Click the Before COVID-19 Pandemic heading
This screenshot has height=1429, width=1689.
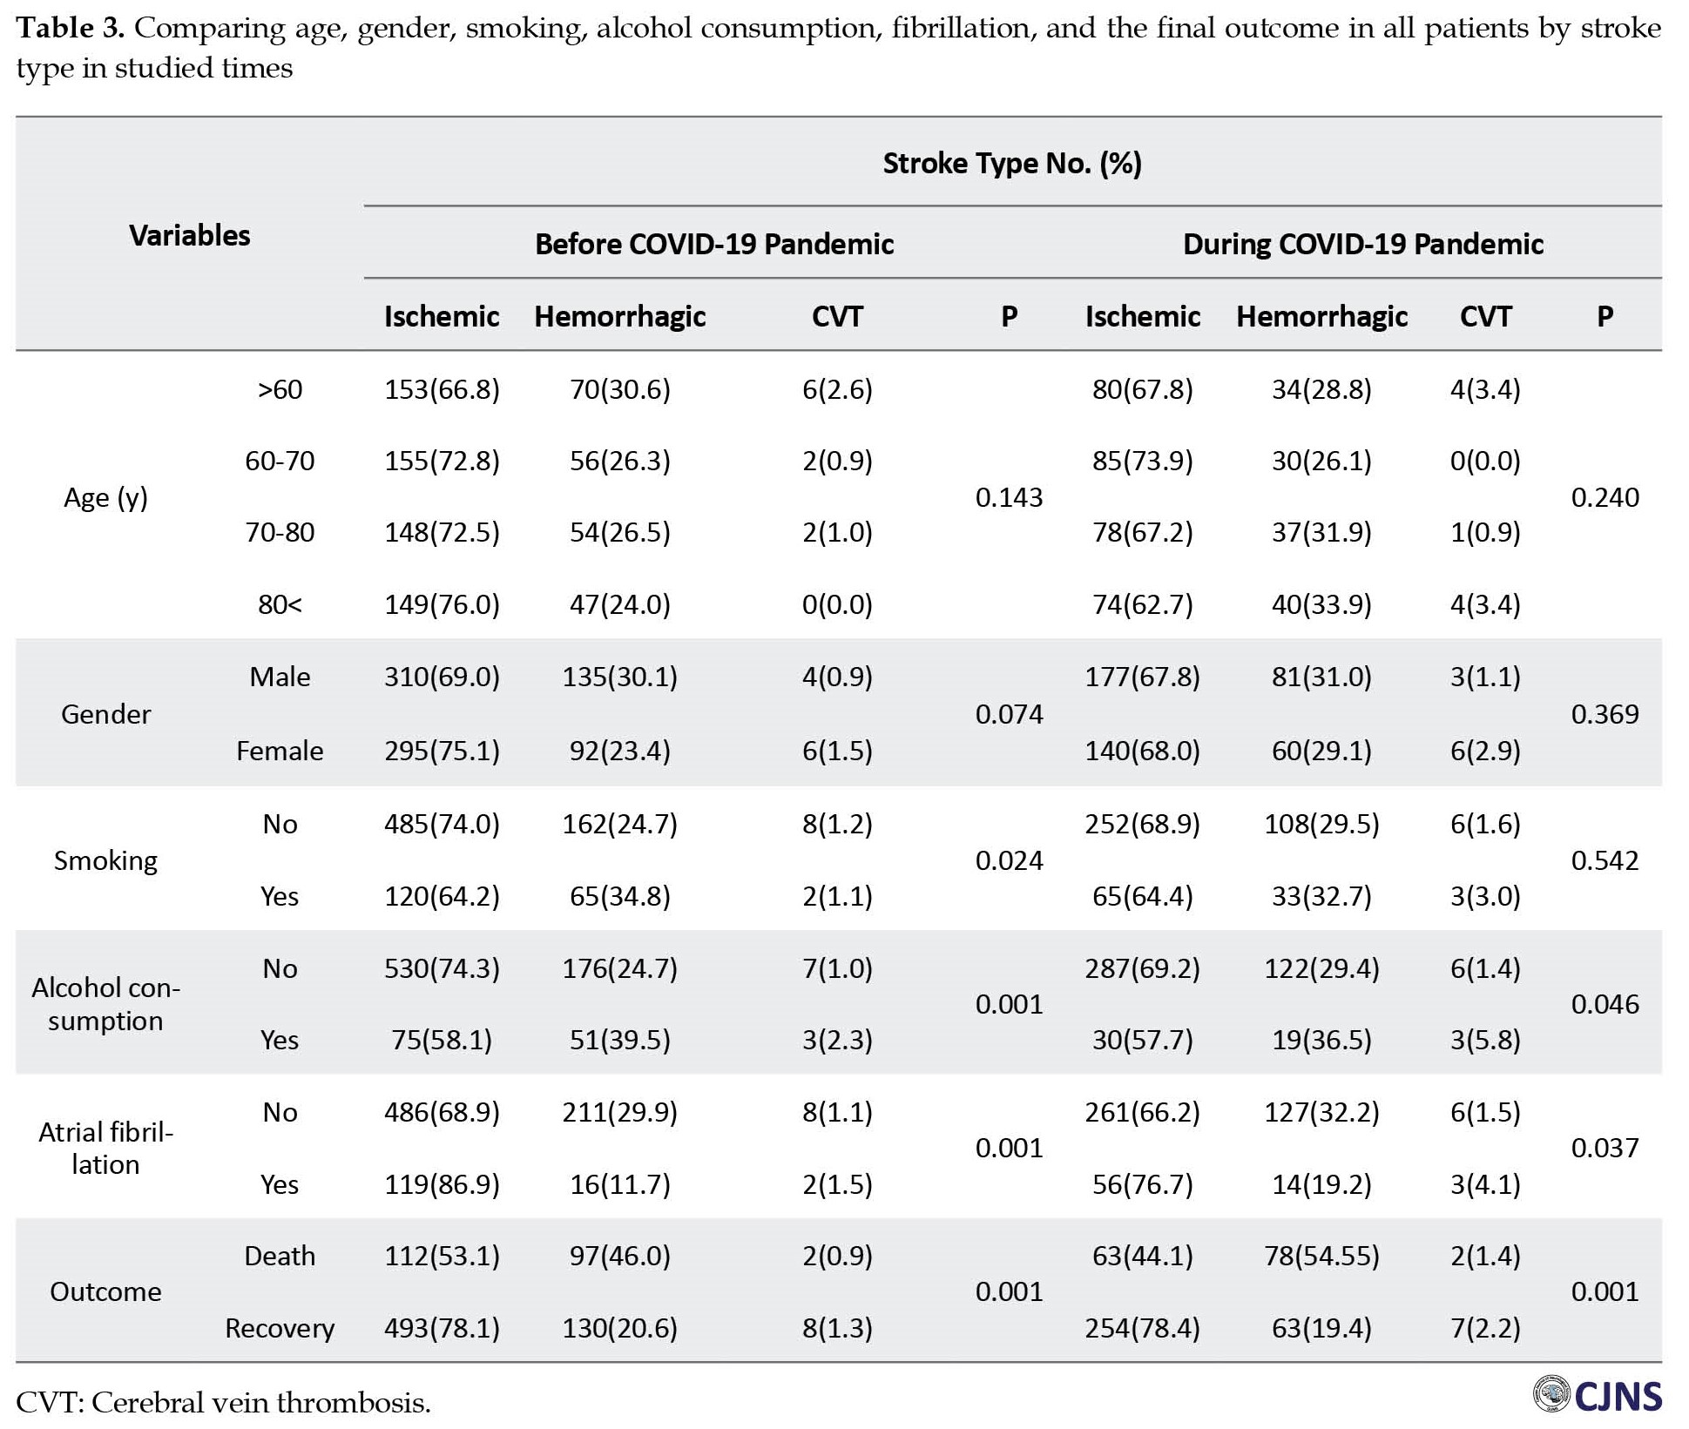713,244
